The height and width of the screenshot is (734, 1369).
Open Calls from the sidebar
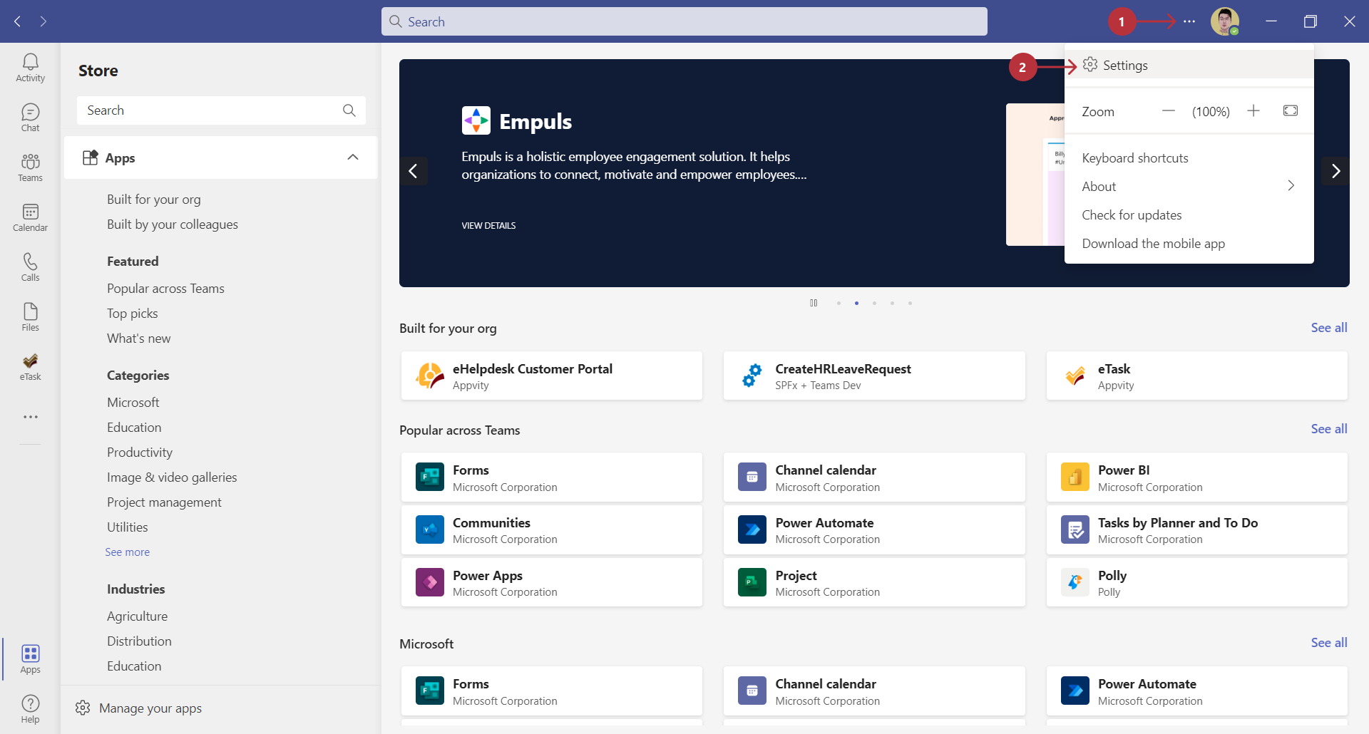tap(30, 267)
